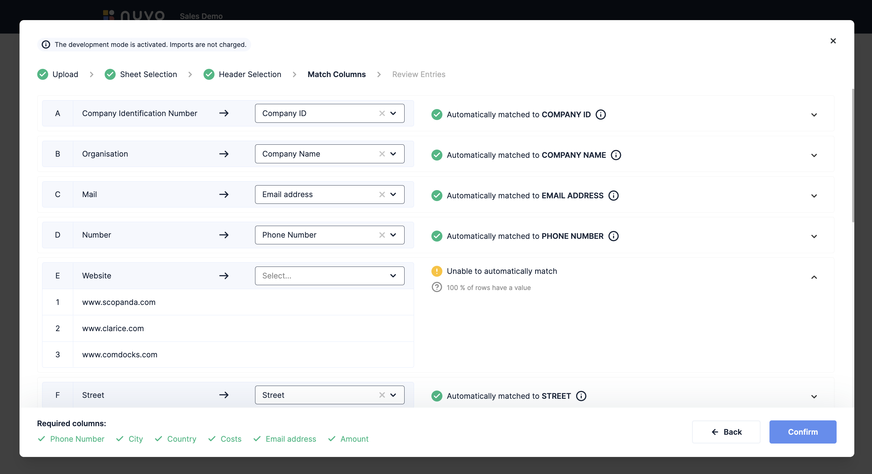The width and height of the screenshot is (872, 474).
Task: Click info icon next to STREET match
Action: point(581,396)
